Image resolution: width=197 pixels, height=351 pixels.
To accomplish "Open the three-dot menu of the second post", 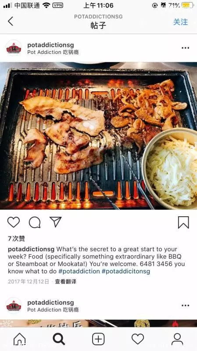I will [x=185, y=305].
